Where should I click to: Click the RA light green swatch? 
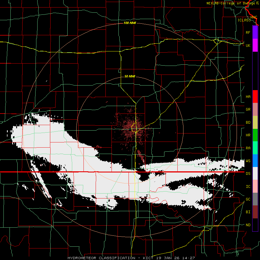coord(255,148)
